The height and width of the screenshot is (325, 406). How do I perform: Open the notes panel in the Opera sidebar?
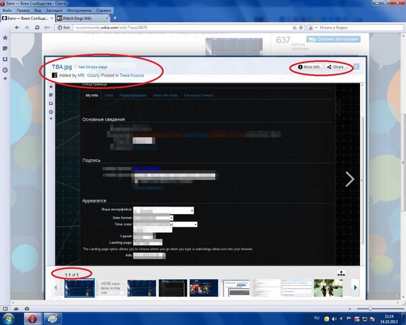click(5, 49)
